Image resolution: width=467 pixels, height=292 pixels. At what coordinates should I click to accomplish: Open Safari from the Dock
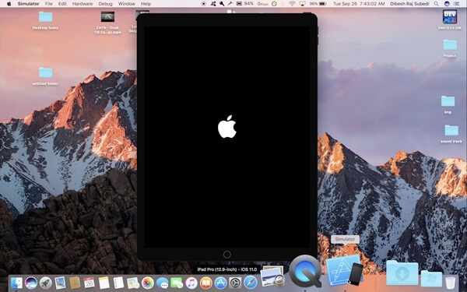[x=250, y=282]
